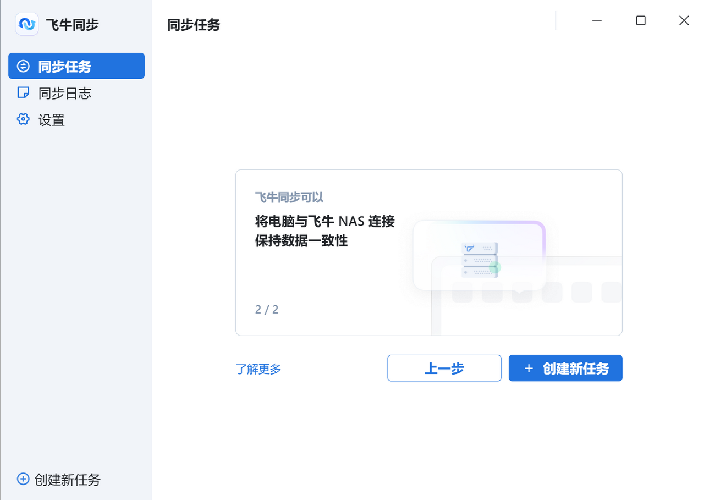
Task: Click the 2/2 carousel page indicator
Action: (x=266, y=309)
